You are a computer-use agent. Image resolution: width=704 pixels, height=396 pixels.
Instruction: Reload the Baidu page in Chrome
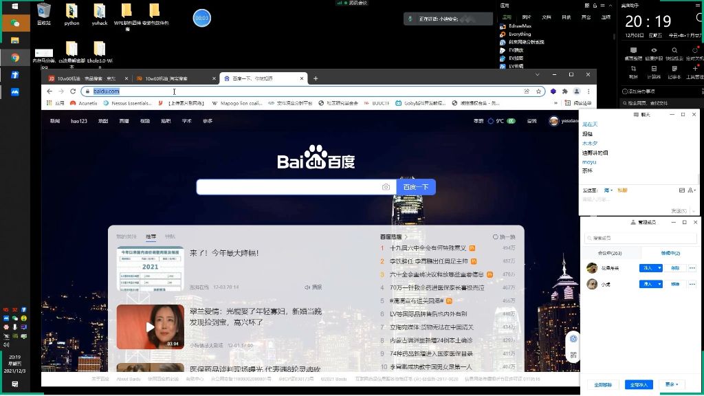73,91
